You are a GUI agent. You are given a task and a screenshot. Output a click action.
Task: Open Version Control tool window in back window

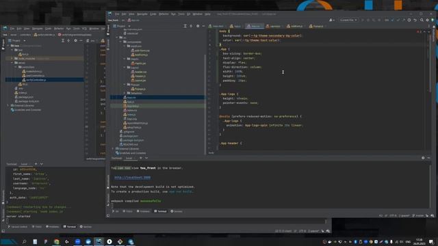[18, 227]
